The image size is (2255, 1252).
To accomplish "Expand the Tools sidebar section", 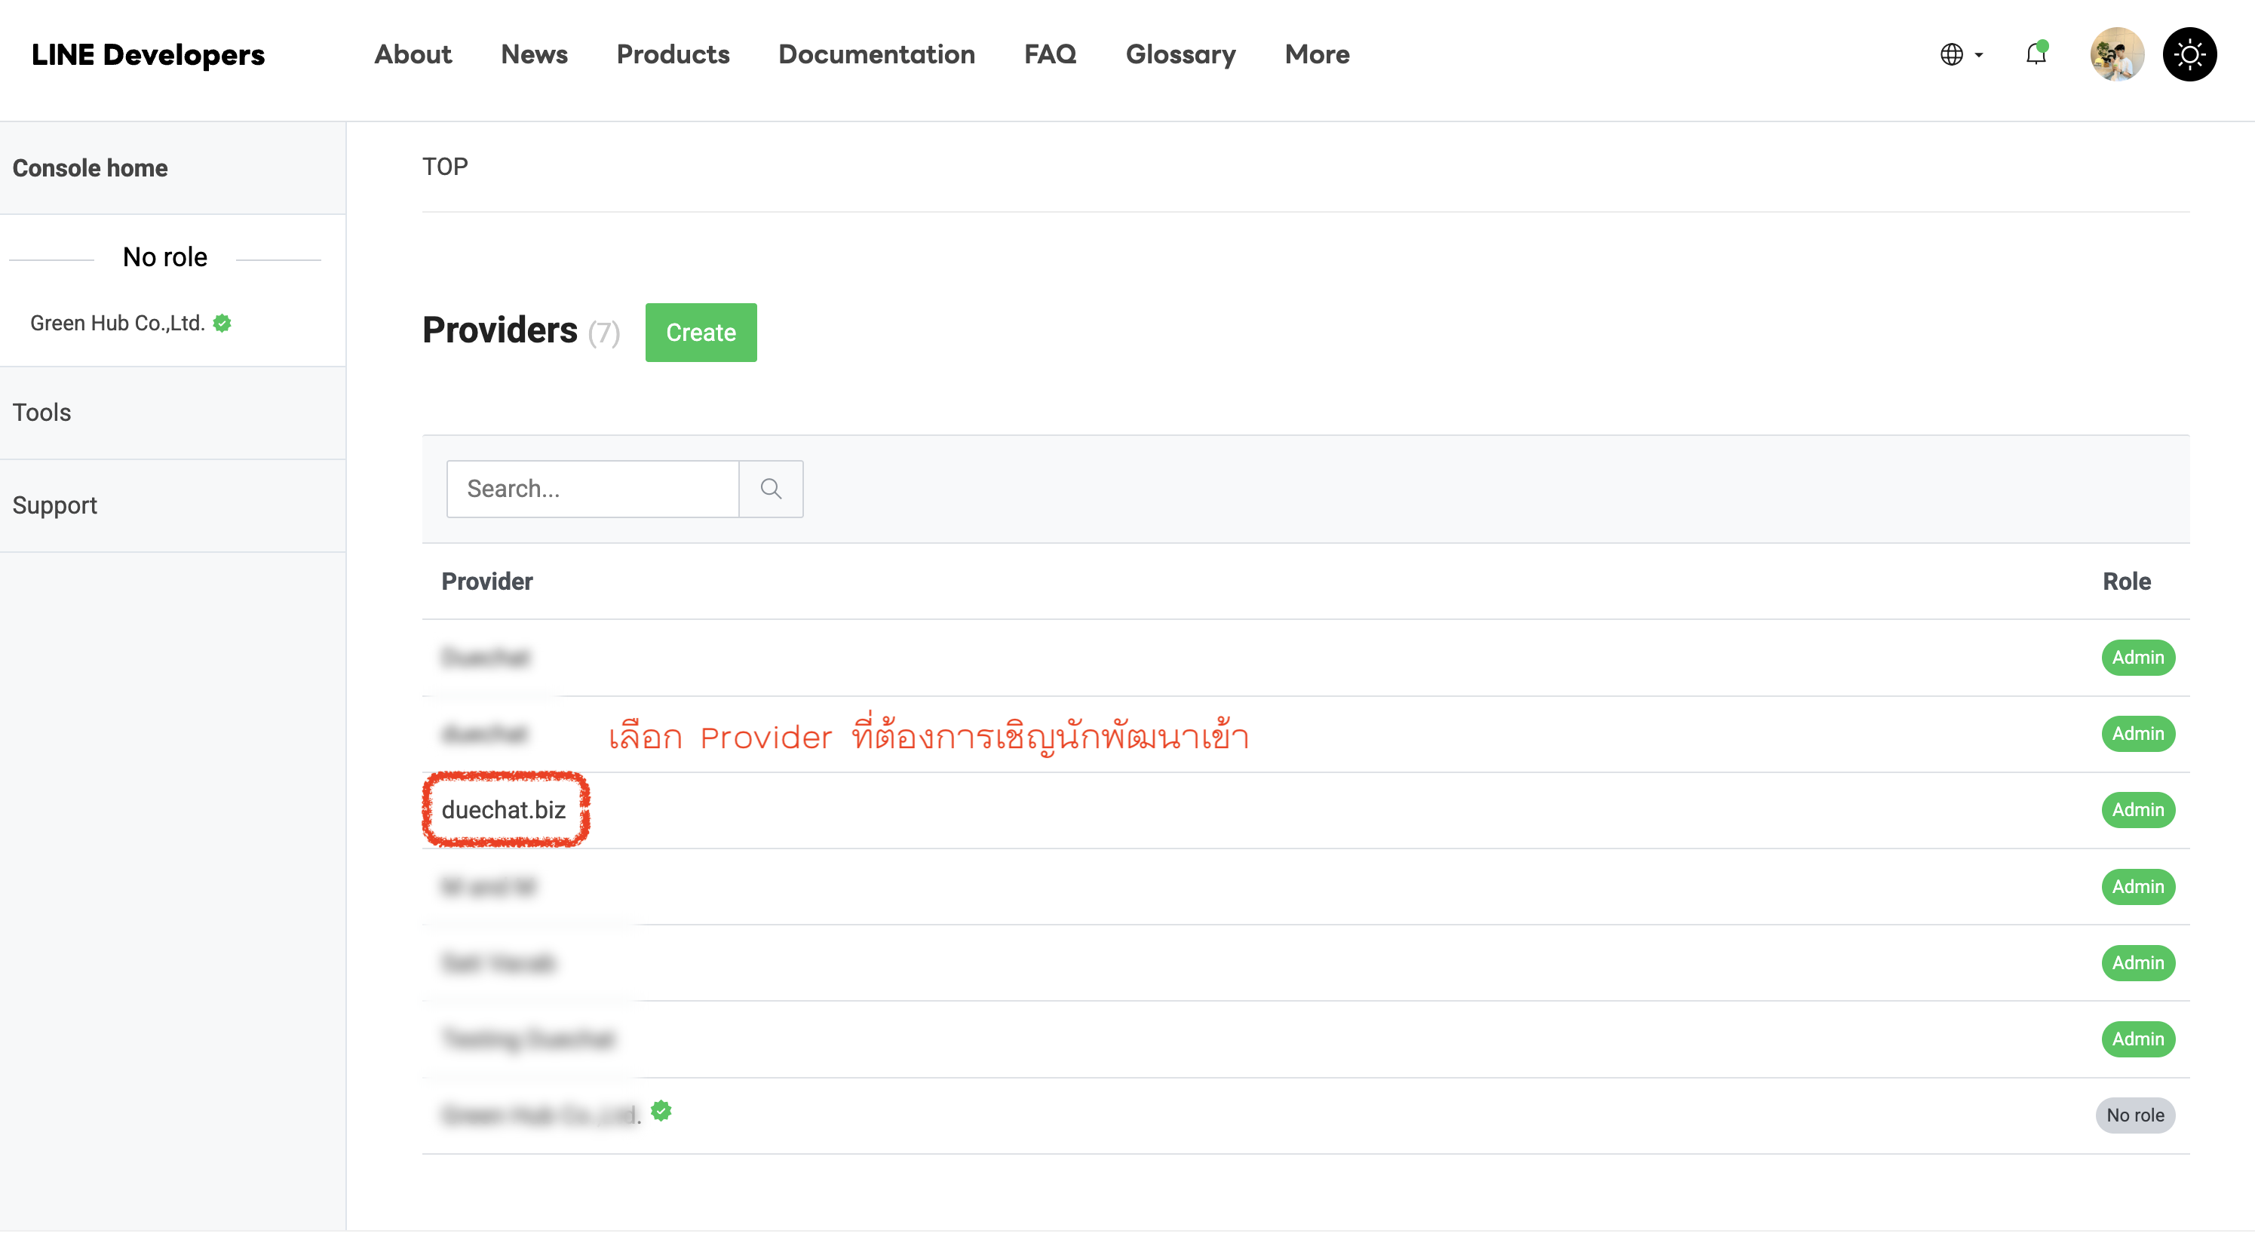I will [42, 413].
